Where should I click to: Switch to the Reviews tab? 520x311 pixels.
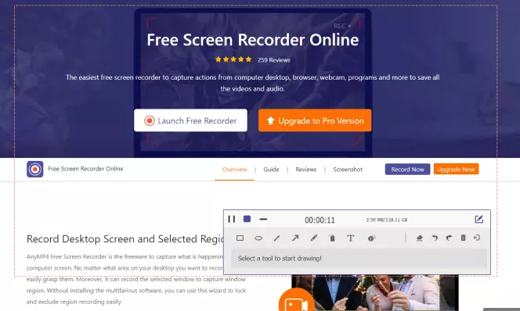(x=306, y=170)
